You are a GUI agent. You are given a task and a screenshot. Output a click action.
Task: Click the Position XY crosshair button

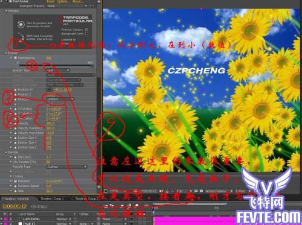click(x=49, y=90)
